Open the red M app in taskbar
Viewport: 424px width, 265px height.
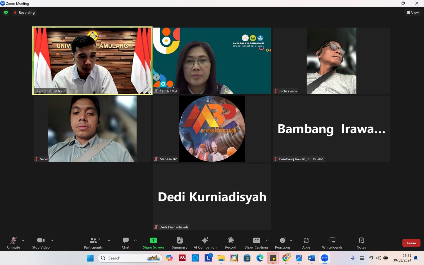(x=182, y=258)
